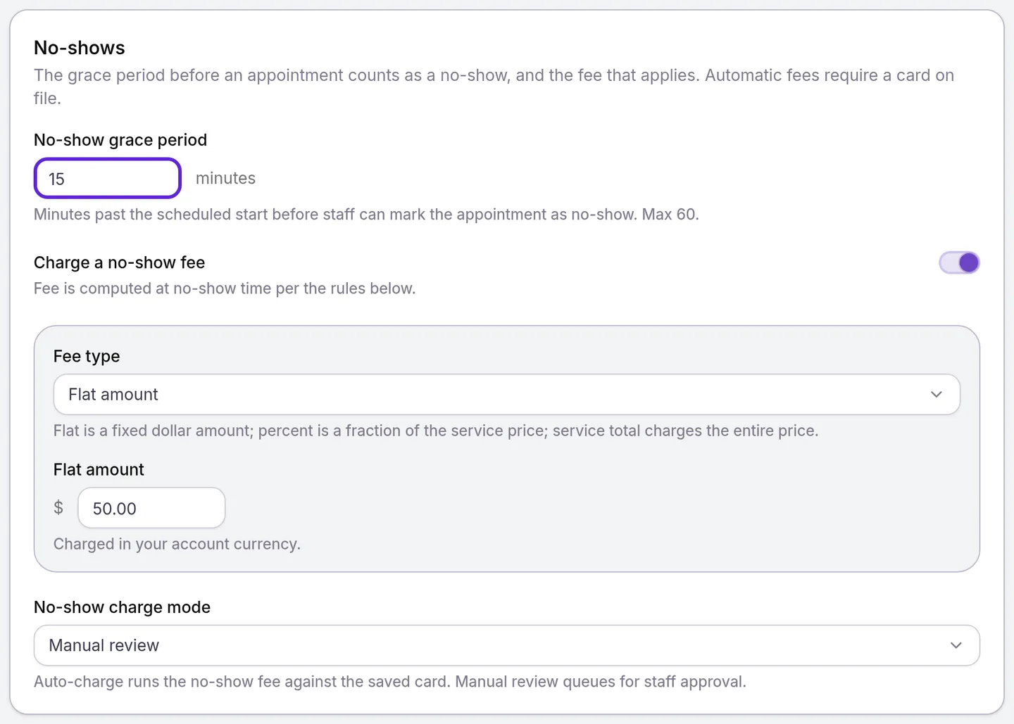1014x724 pixels.
Task: Click the No-shows section heading
Action: click(80, 48)
